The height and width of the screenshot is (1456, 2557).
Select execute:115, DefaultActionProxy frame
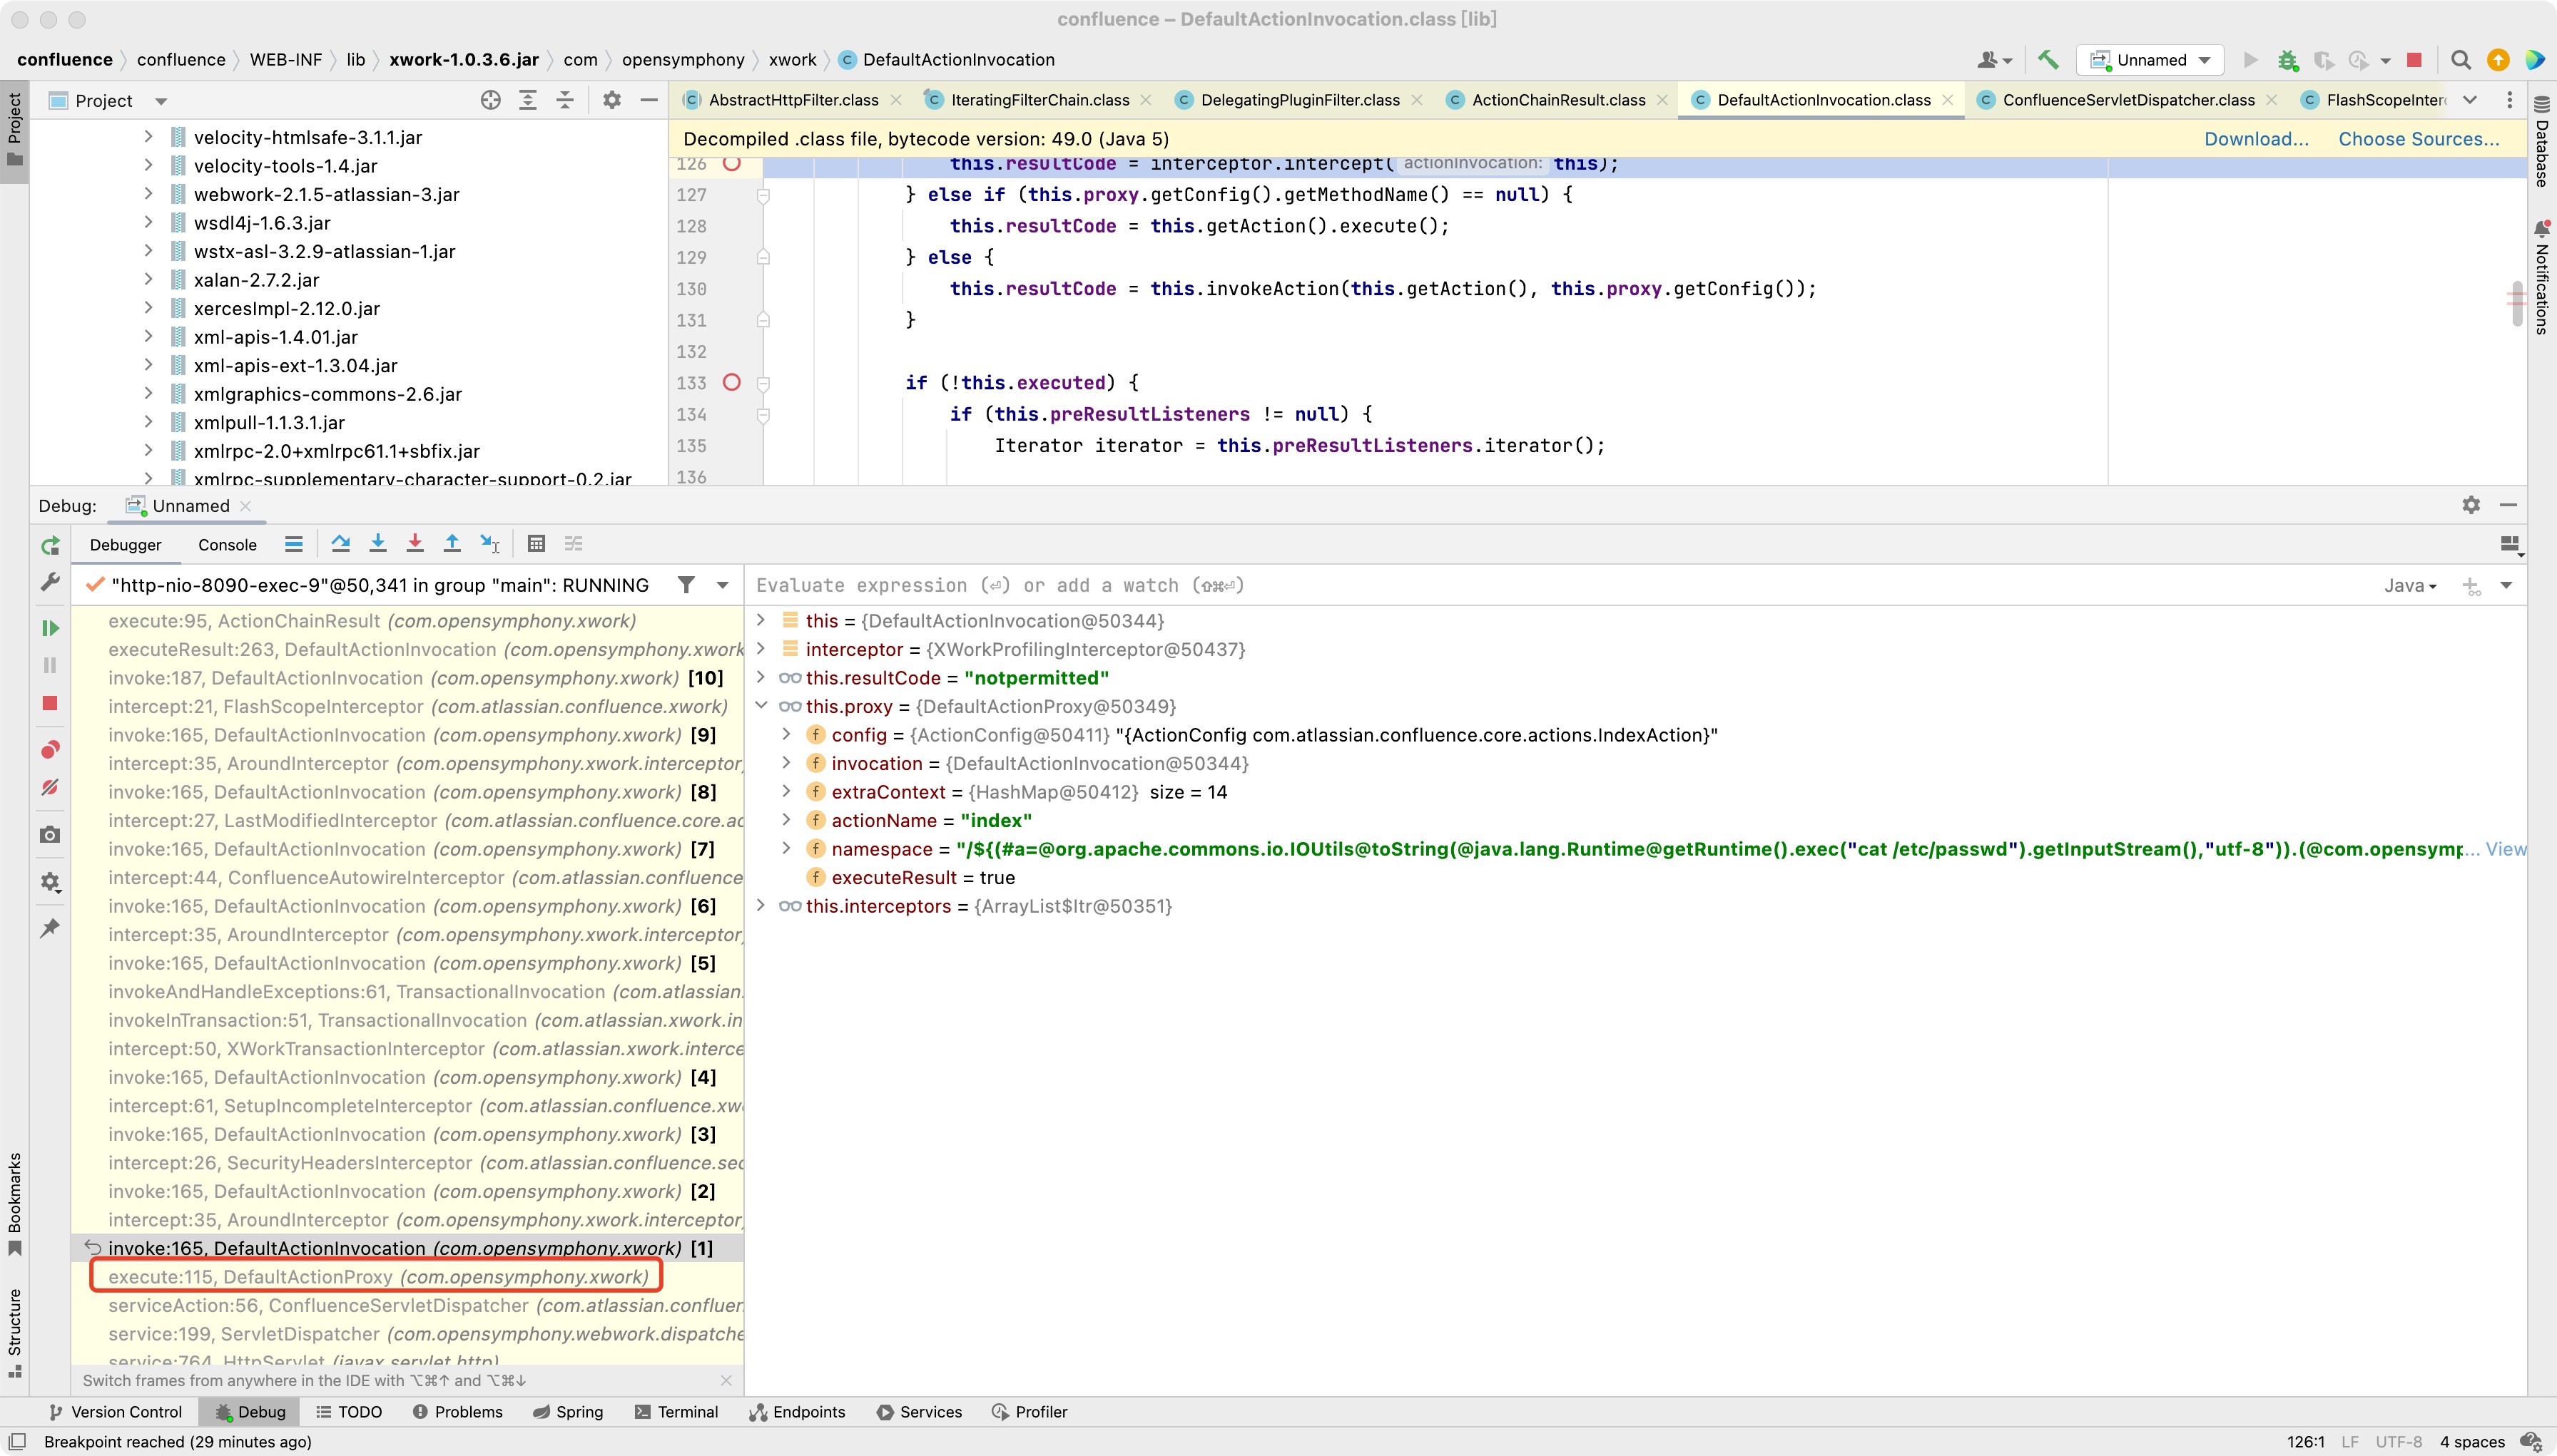coord(377,1277)
